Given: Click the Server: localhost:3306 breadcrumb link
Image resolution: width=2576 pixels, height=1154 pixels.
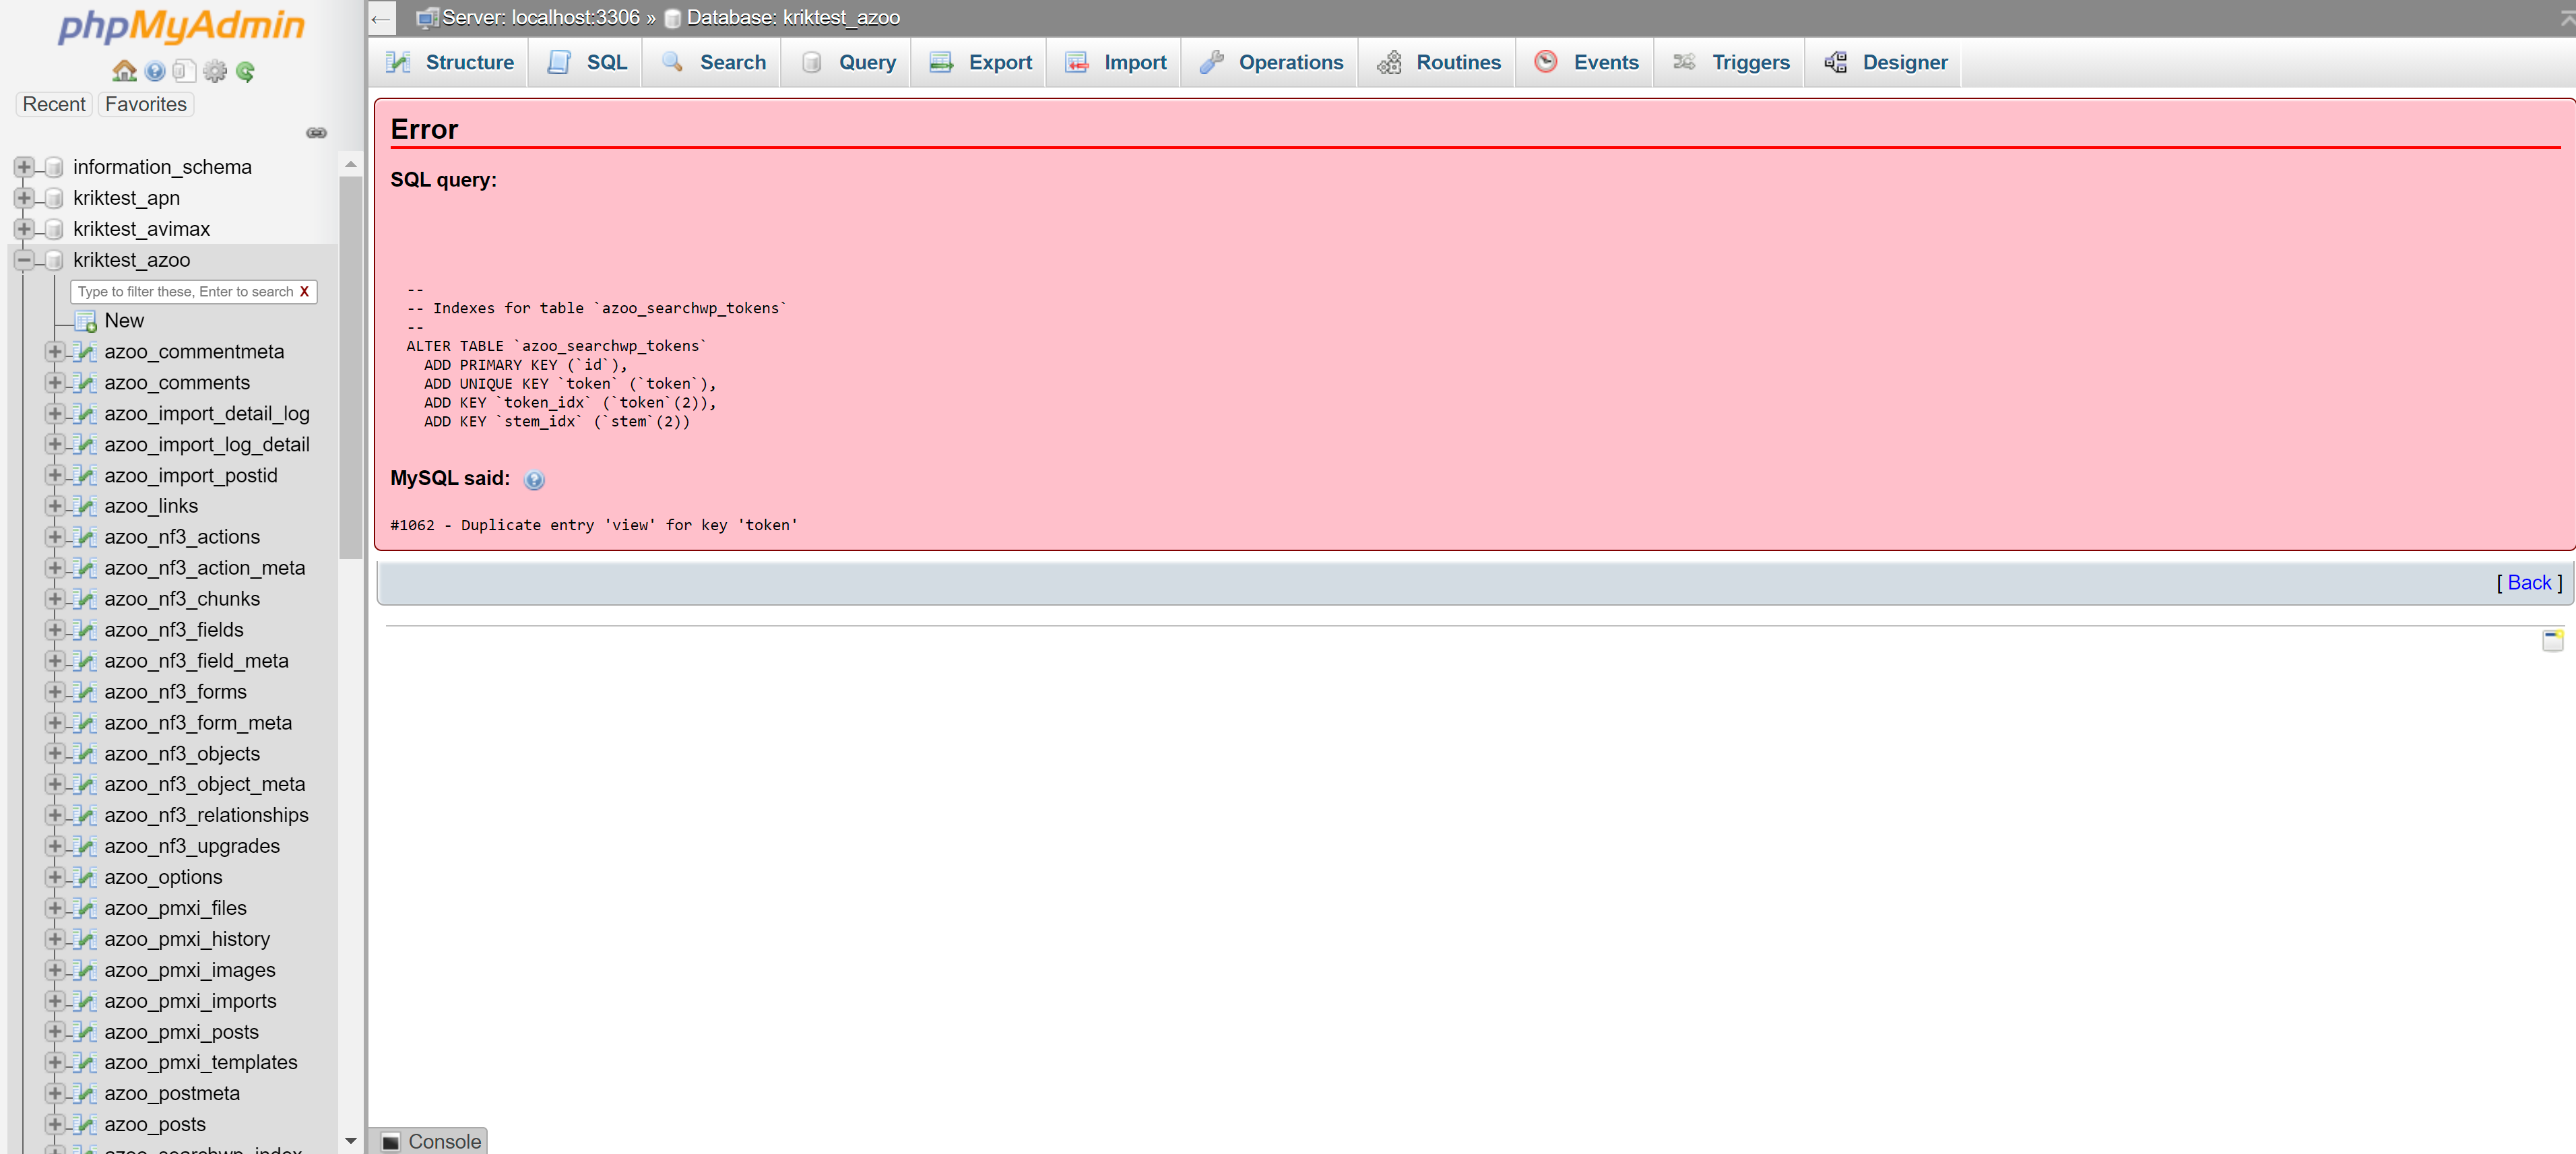Looking at the screenshot, I should [x=540, y=18].
